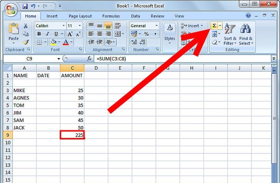Open Font dialog box launcher
The width and height of the screenshot is (280, 183).
pos(80,49)
